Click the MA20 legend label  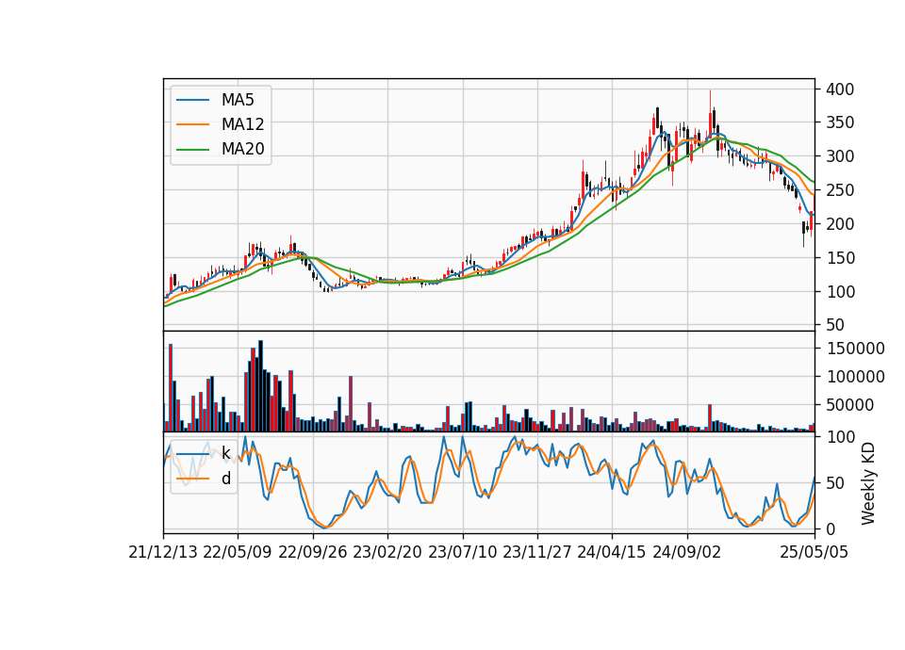(242, 149)
